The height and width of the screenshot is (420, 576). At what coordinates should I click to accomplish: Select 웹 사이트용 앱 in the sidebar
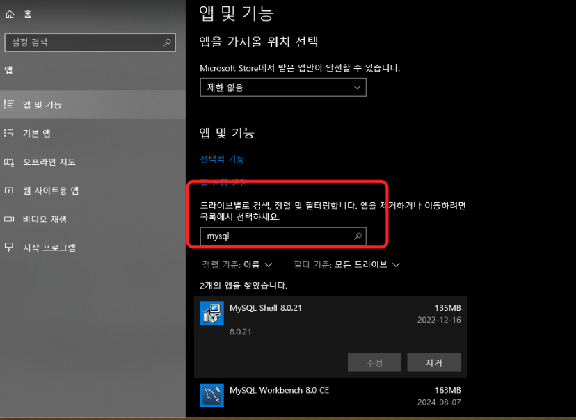pyautogui.click(x=93, y=190)
